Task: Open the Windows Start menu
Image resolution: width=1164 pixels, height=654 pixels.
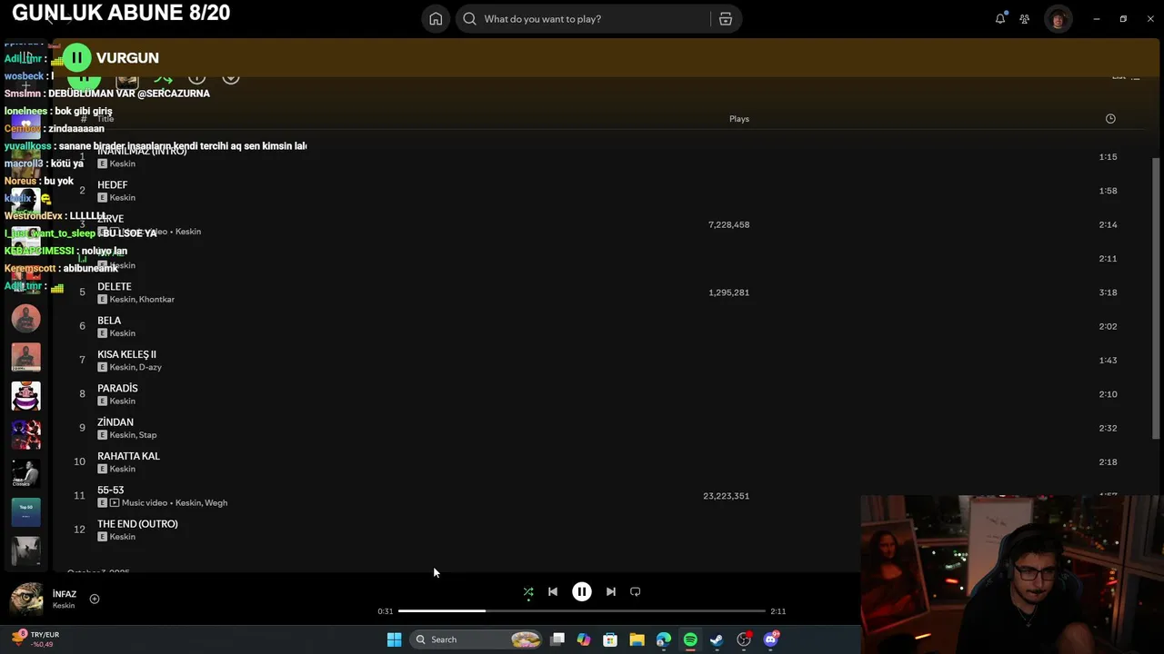Action: point(394,639)
